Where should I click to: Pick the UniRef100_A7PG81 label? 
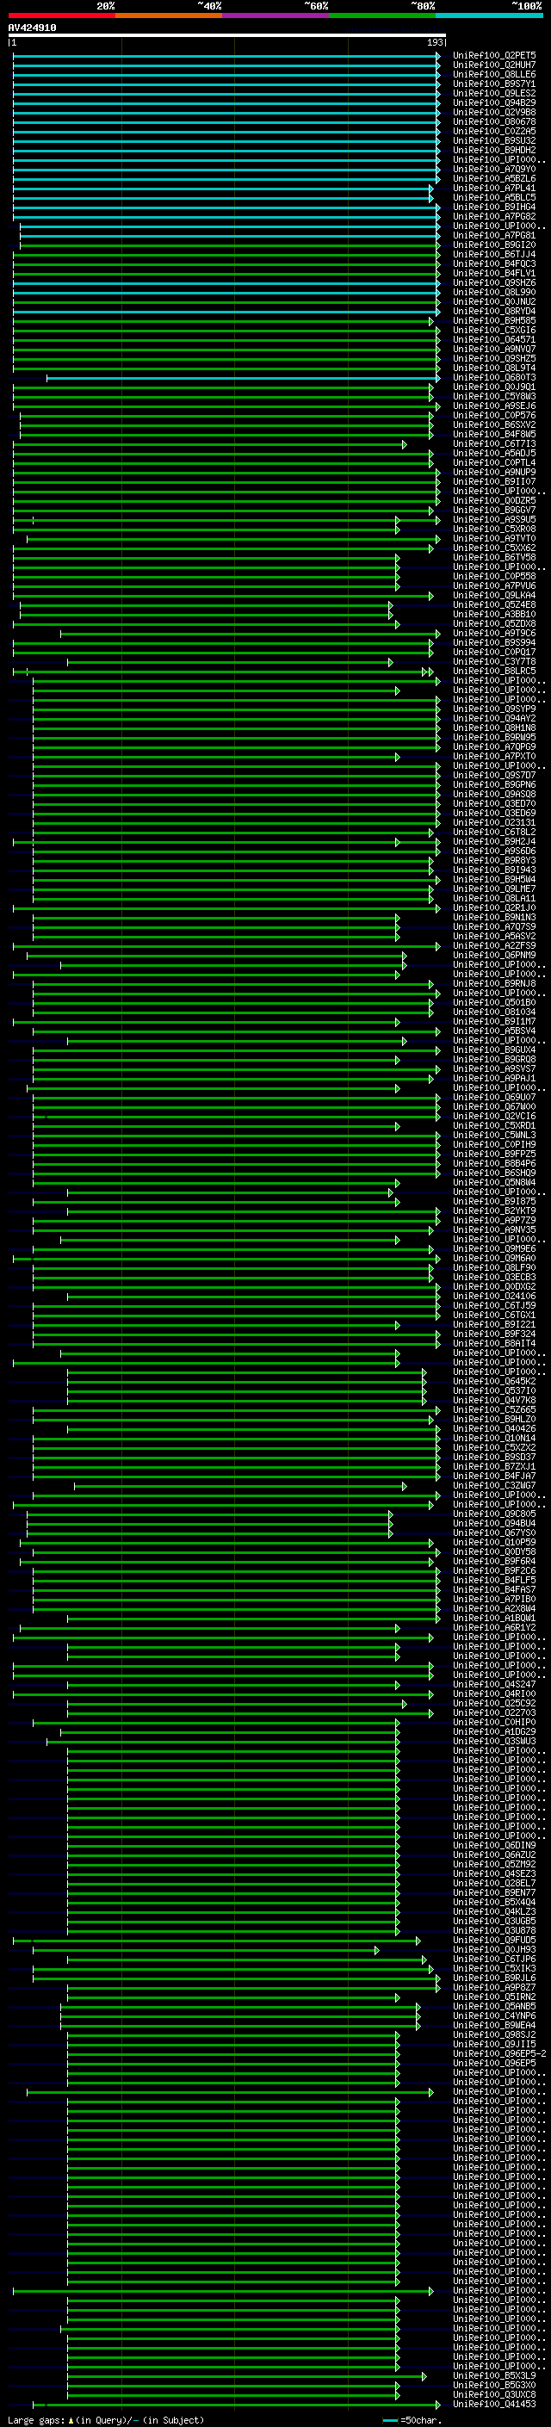[494, 236]
